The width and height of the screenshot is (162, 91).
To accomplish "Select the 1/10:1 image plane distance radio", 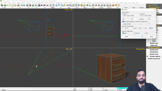I will pos(133,28).
